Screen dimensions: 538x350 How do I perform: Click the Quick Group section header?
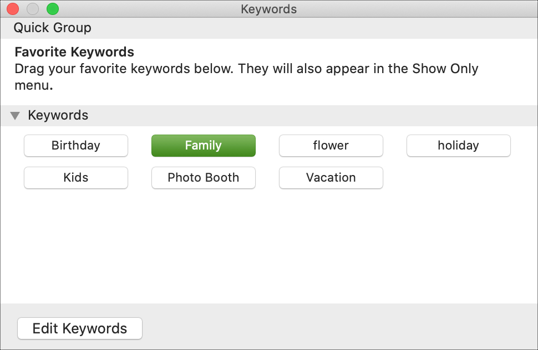(x=53, y=28)
